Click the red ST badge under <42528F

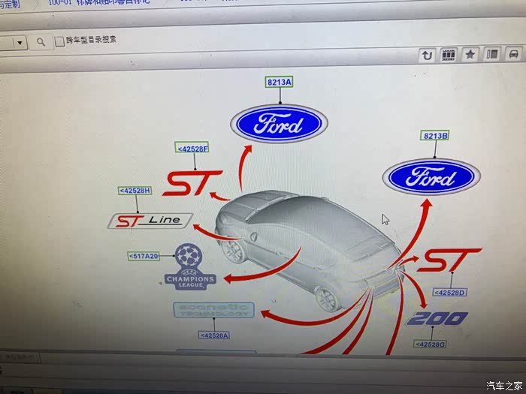coord(192,183)
